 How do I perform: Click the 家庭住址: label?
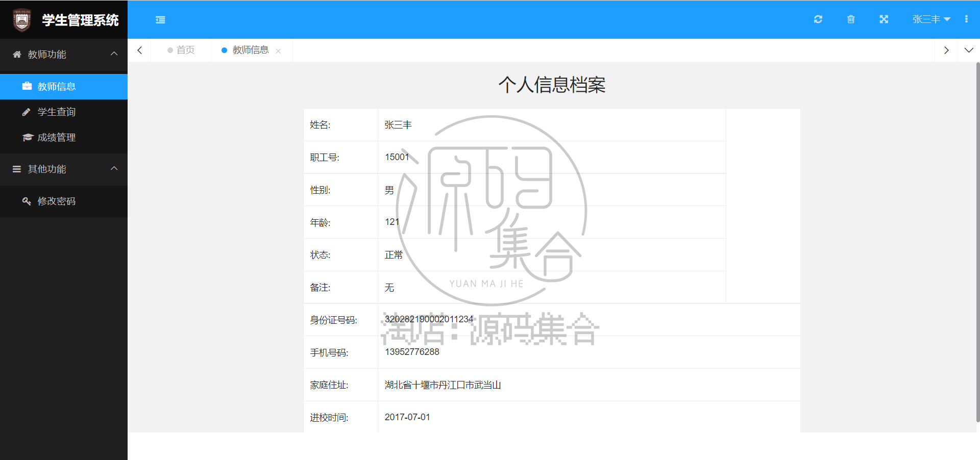point(329,385)
